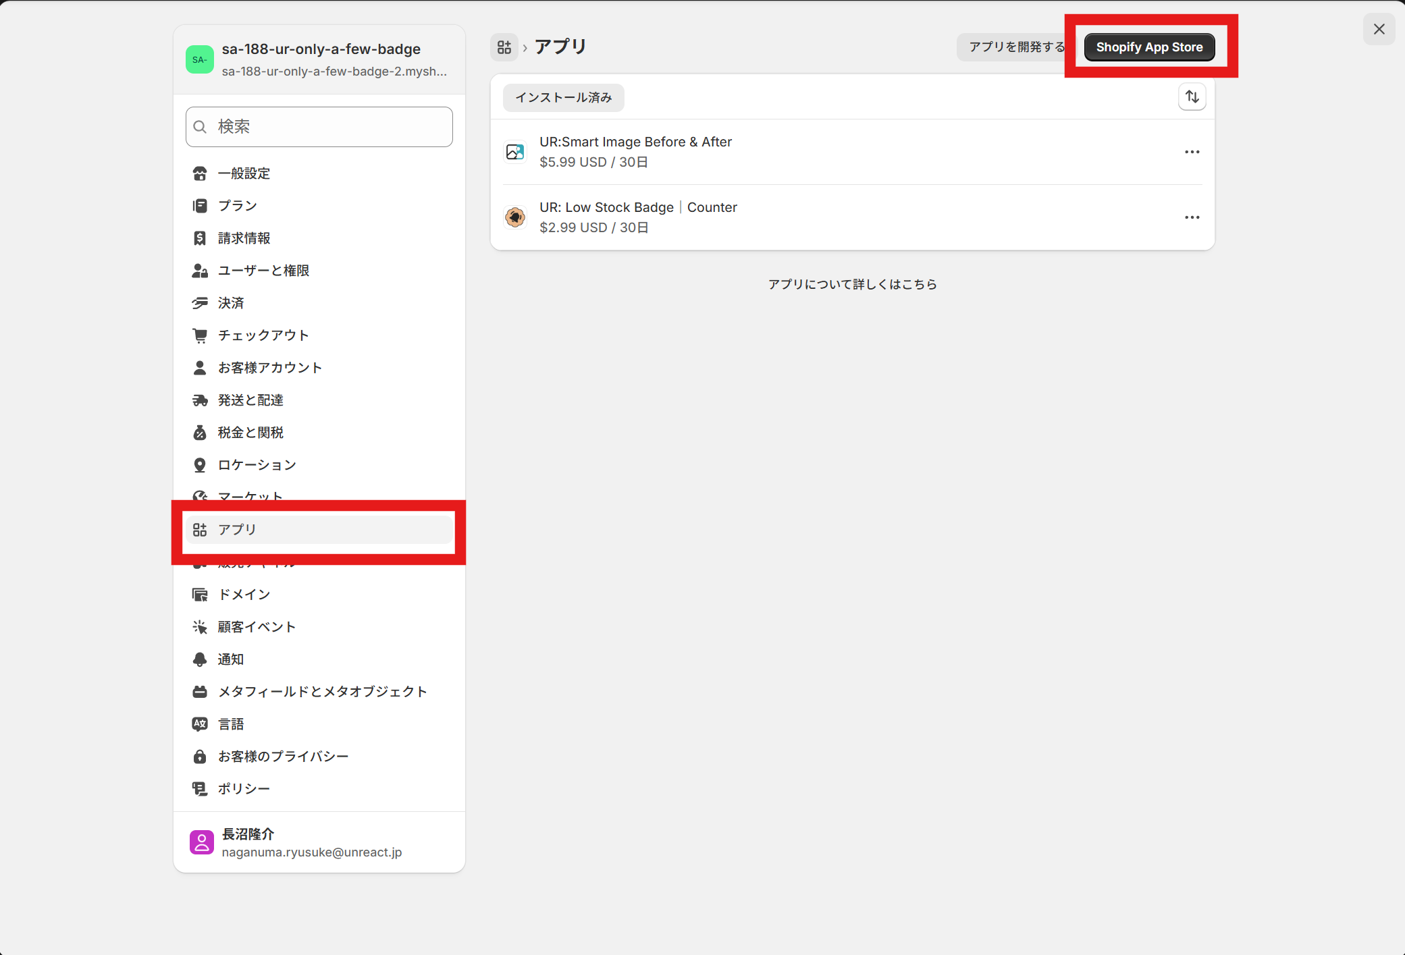Go to 請求情報 billing settings

point(319,238)
